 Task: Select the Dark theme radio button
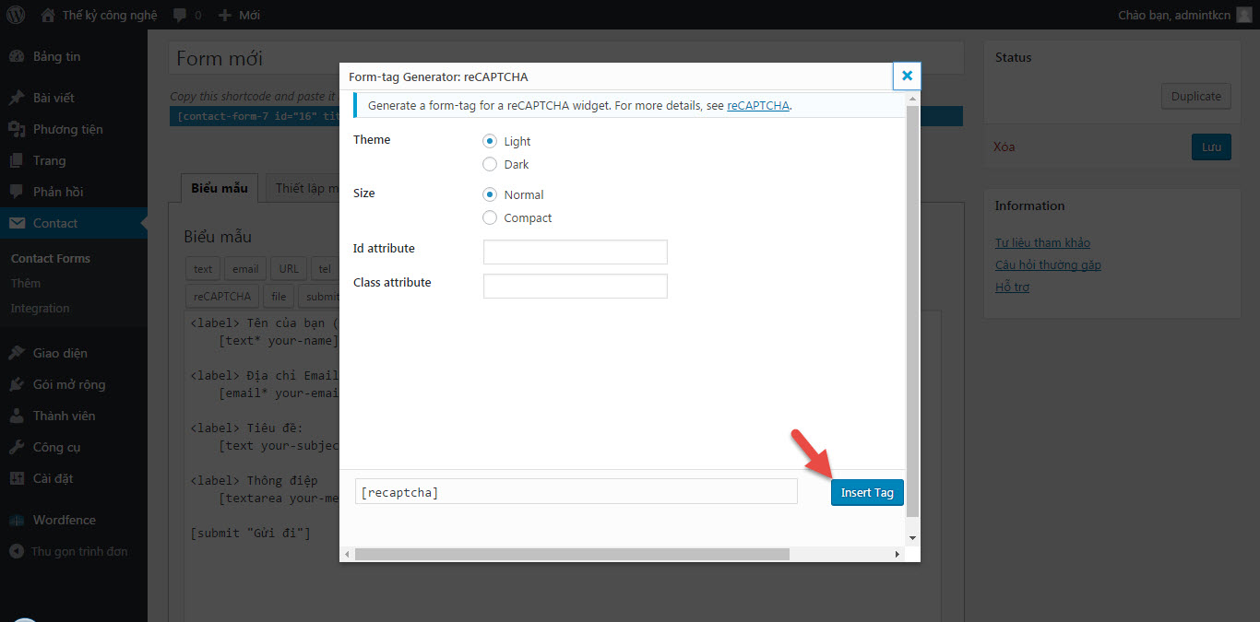pos(490,164)
